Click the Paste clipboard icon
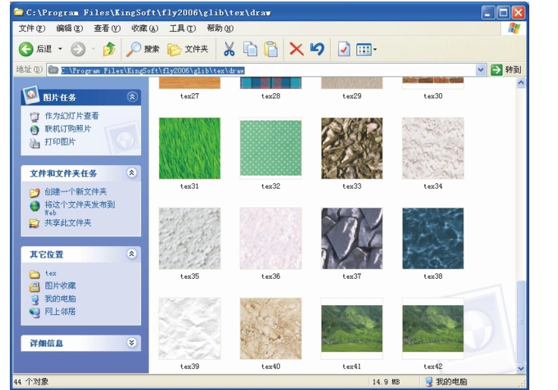This screenshot has width=558, height=390. (271, 49)
